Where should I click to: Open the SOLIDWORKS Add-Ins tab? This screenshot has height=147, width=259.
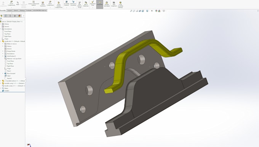pos(40,10)
